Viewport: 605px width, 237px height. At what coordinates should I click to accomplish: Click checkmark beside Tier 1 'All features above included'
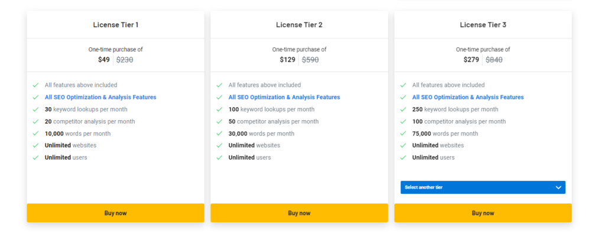pos(35,85)
